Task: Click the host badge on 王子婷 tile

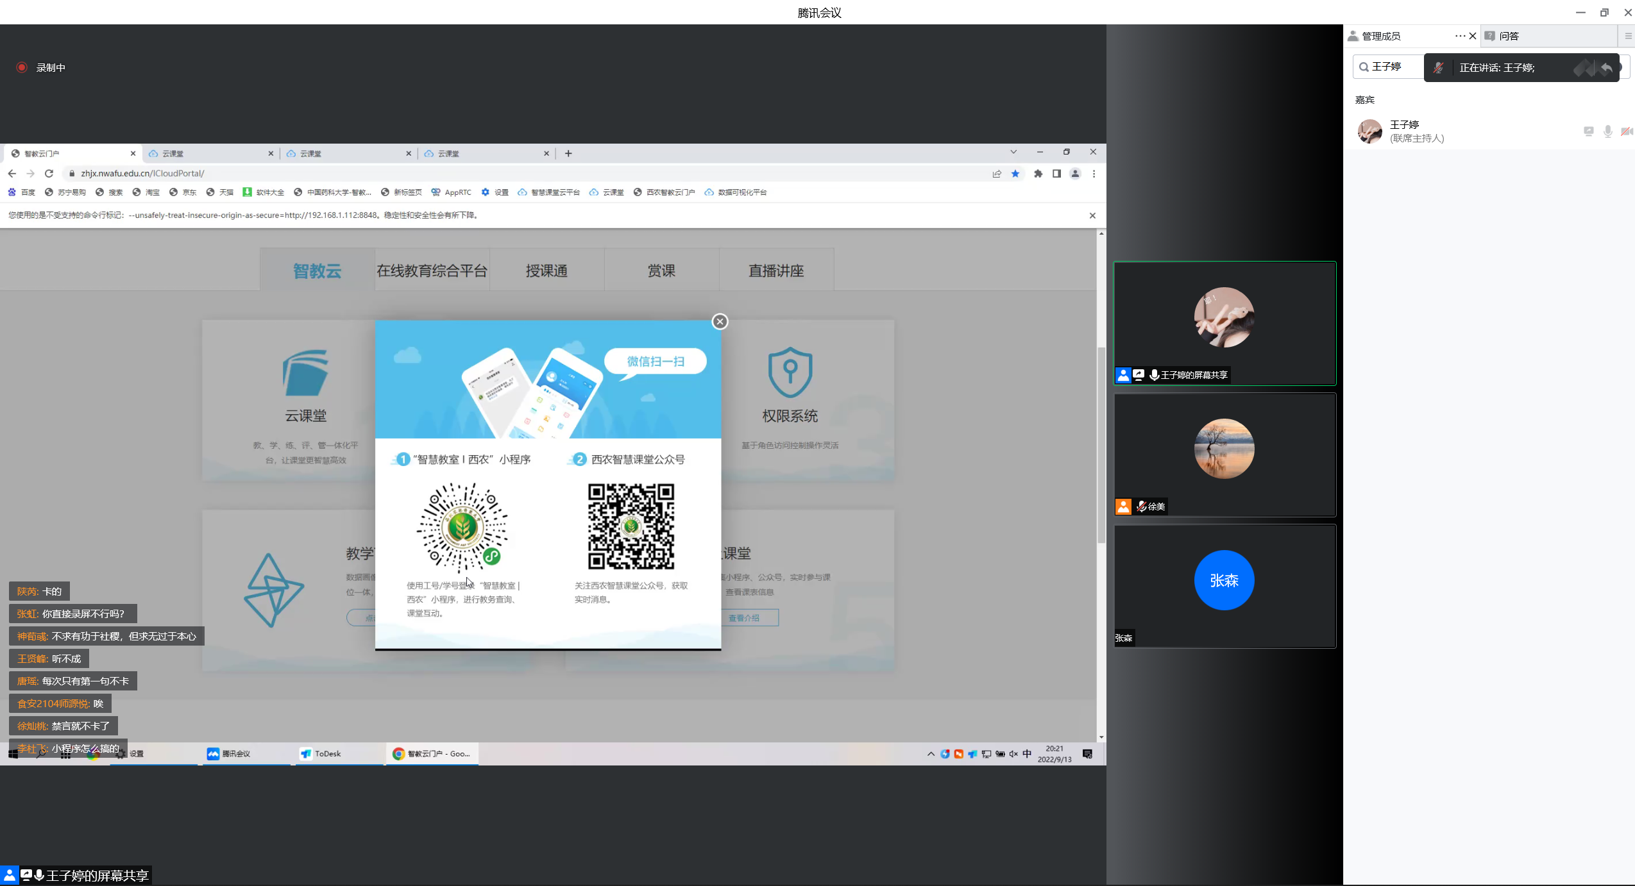Action: click(x=1123, y=375)
